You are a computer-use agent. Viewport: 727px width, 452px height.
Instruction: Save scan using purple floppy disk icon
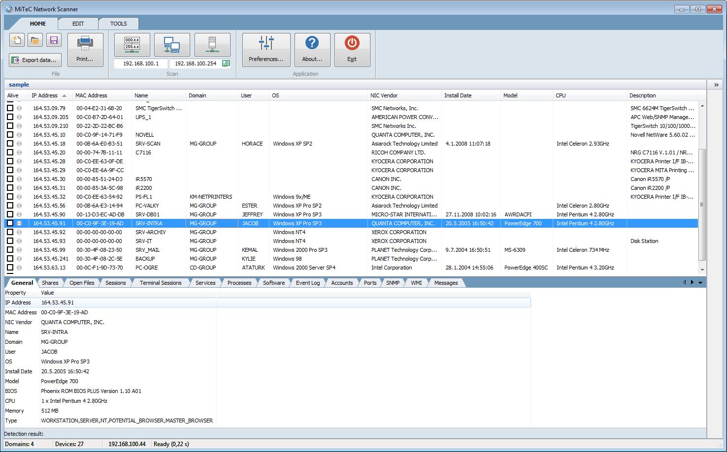(x=54, y=40)
